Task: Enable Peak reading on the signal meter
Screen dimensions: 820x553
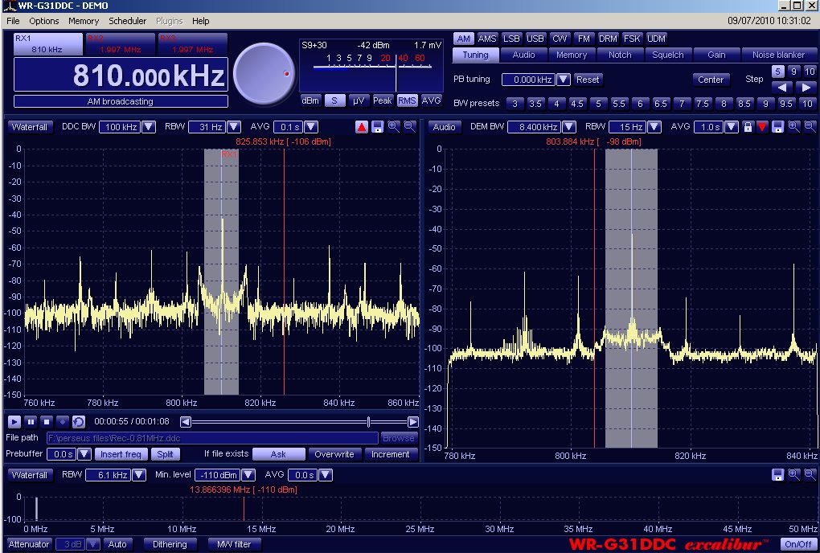Action: pyautogui.click(x=383, y=100)
